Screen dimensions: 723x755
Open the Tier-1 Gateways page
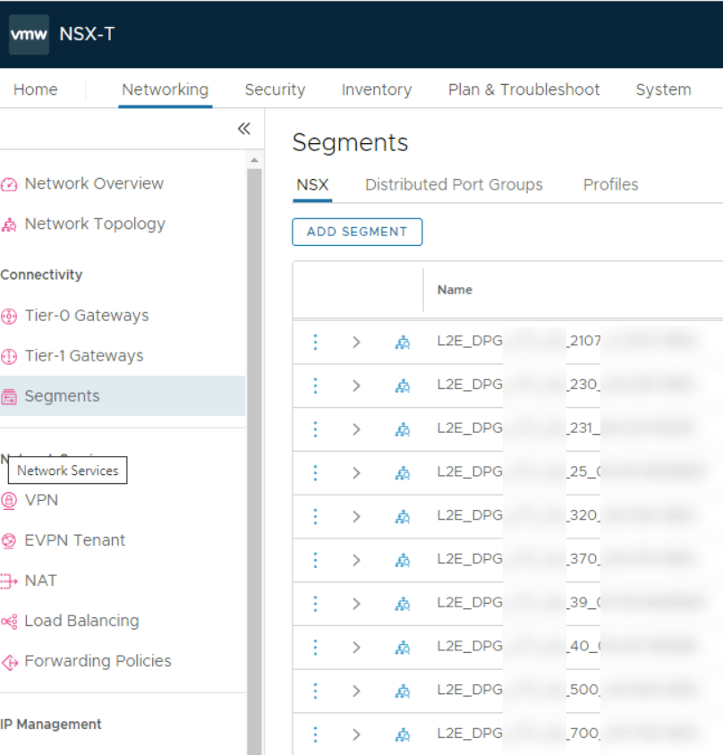coord(83,355)
